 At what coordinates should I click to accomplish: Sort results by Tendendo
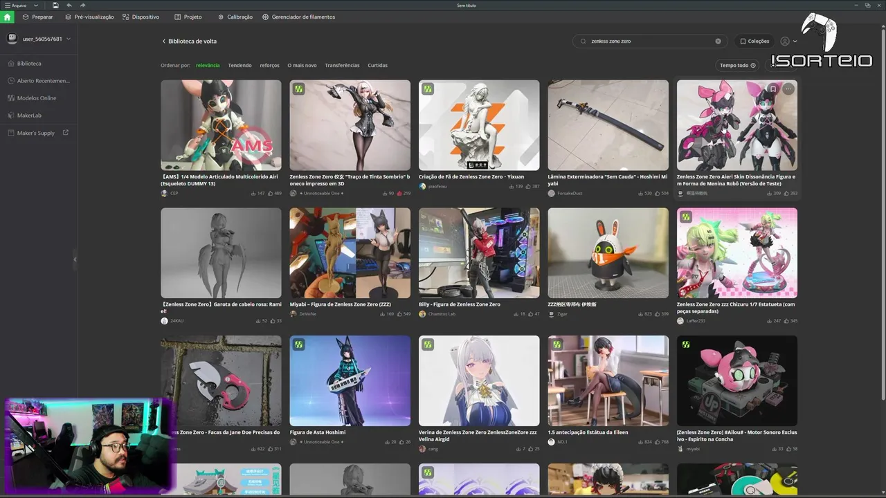240,66
